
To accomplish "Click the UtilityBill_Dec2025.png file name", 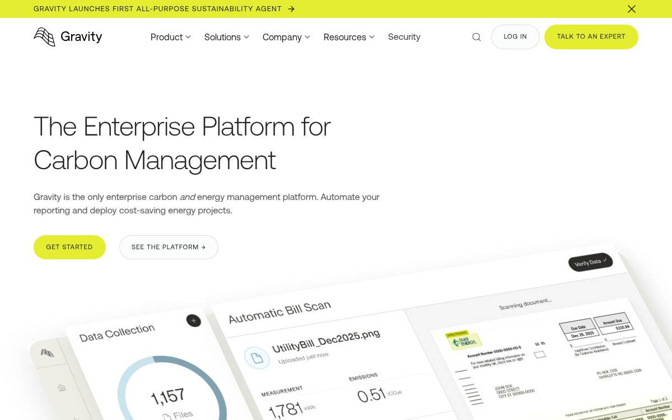I will tap(326, 340).
